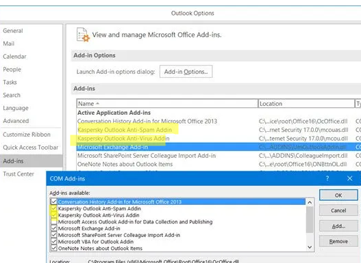Viewport: 361px width, 263px height.
Task: Click ColleagueImport.dll location cell
Action: pyautogui.click(x=303, y=156)
